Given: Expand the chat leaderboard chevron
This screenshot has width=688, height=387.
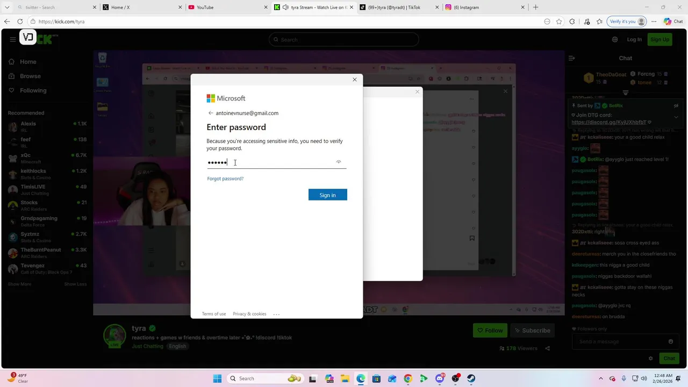Looking at the screenshot, I should click(x=625, y=92).
